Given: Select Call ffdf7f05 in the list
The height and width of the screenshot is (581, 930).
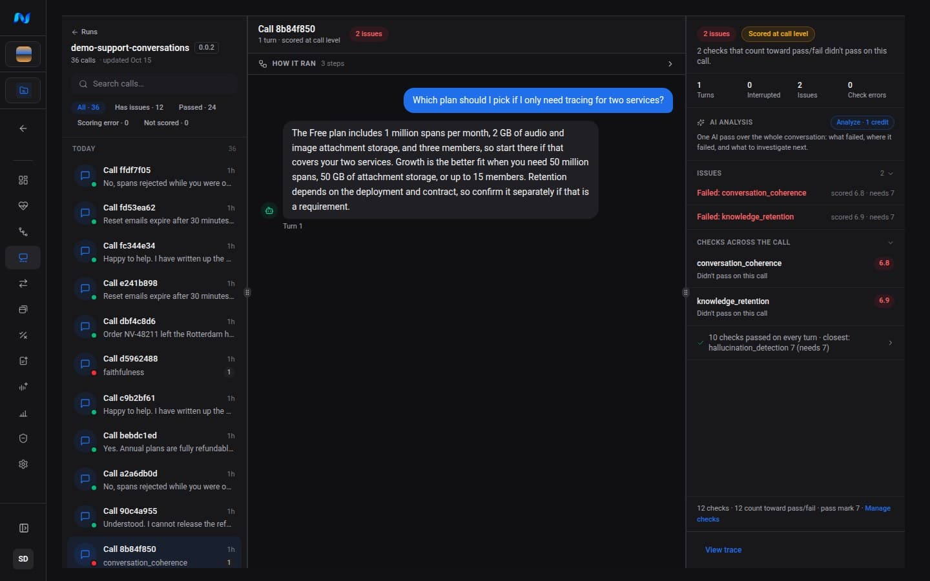Looking at the screenshot, I should [154, 176].
